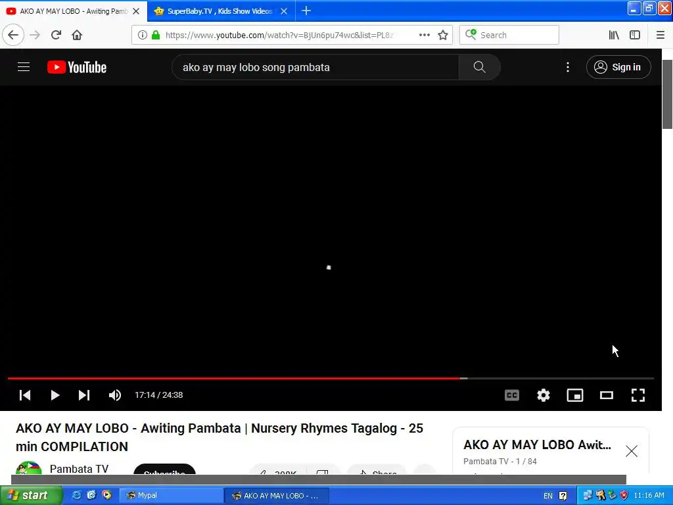Viewport: 673px width, 505px height.
Task: Click the green padlock security icon
Action: click(156, 35)
